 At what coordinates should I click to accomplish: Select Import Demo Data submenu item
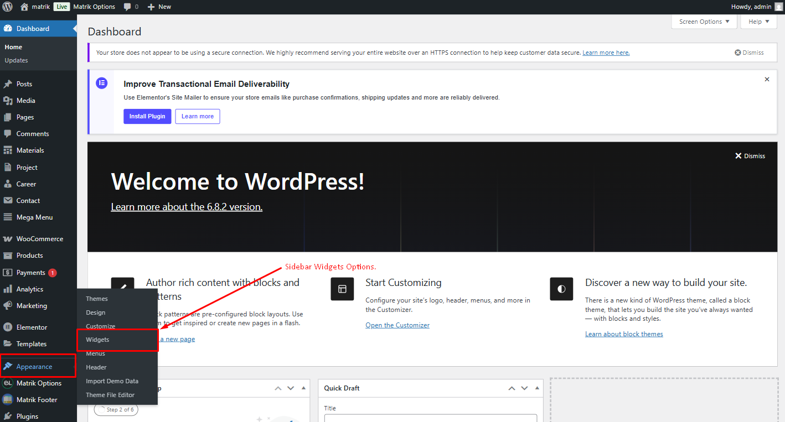click(x=112, y=381)
